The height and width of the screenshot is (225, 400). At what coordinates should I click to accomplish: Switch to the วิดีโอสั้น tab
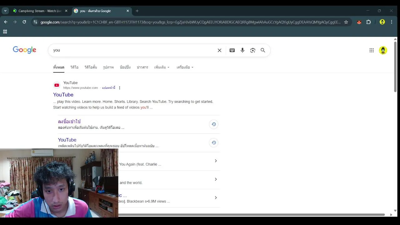91,67
